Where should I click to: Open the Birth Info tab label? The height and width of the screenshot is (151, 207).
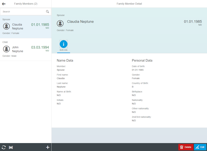63,50
